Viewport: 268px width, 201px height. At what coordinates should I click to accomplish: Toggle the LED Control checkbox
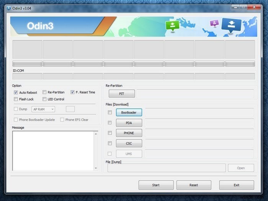[44, 99]
